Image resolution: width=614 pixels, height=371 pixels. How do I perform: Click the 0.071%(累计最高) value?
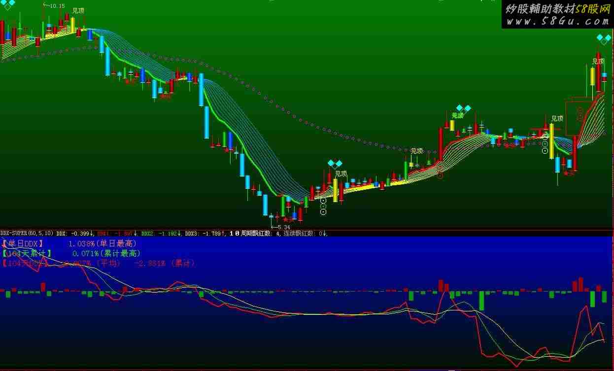coord(106,253)
